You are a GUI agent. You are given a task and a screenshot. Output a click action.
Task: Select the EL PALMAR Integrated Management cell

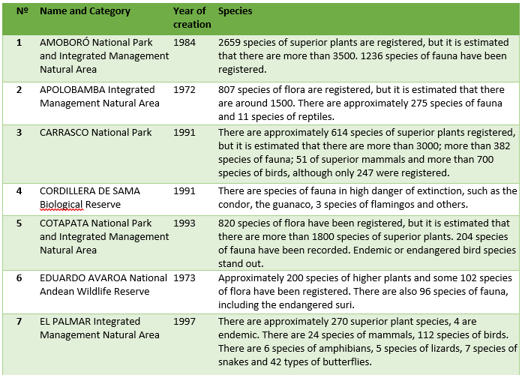pos(100,328)
